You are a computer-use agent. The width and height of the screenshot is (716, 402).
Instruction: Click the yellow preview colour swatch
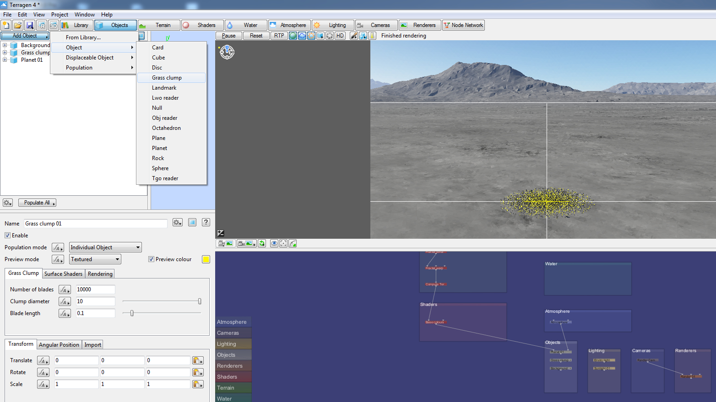[206, 259]
